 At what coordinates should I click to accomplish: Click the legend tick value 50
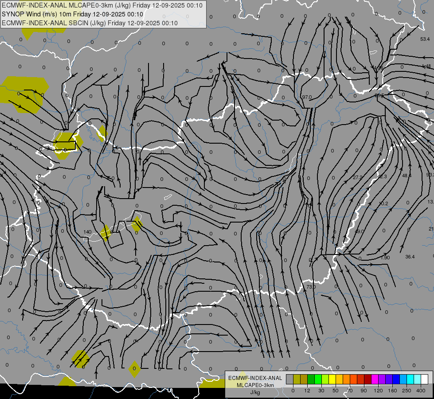[335, 391]
